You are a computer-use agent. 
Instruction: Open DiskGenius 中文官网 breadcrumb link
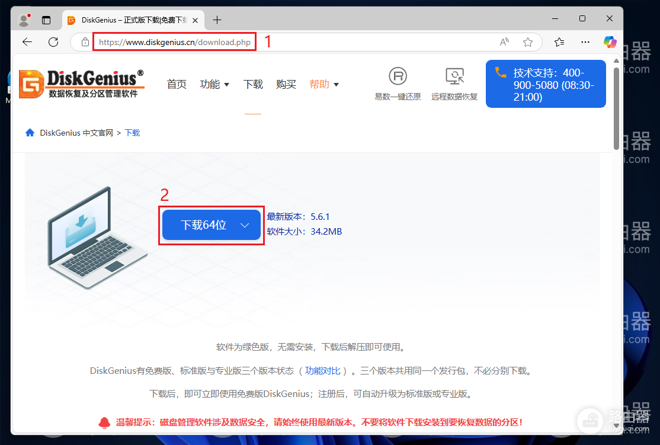(x=76, y=133)
